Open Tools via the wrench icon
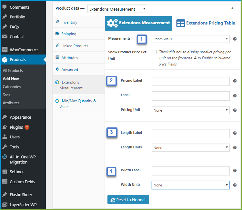The height and width of the screenshot is (210, 242). pyautogui.click(x=5, y=147)
